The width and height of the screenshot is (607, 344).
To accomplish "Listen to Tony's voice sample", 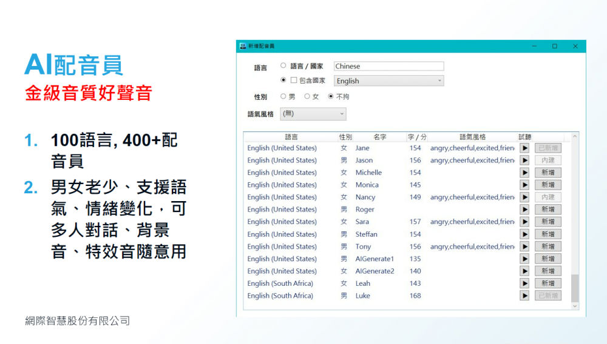I will [524, 246].
